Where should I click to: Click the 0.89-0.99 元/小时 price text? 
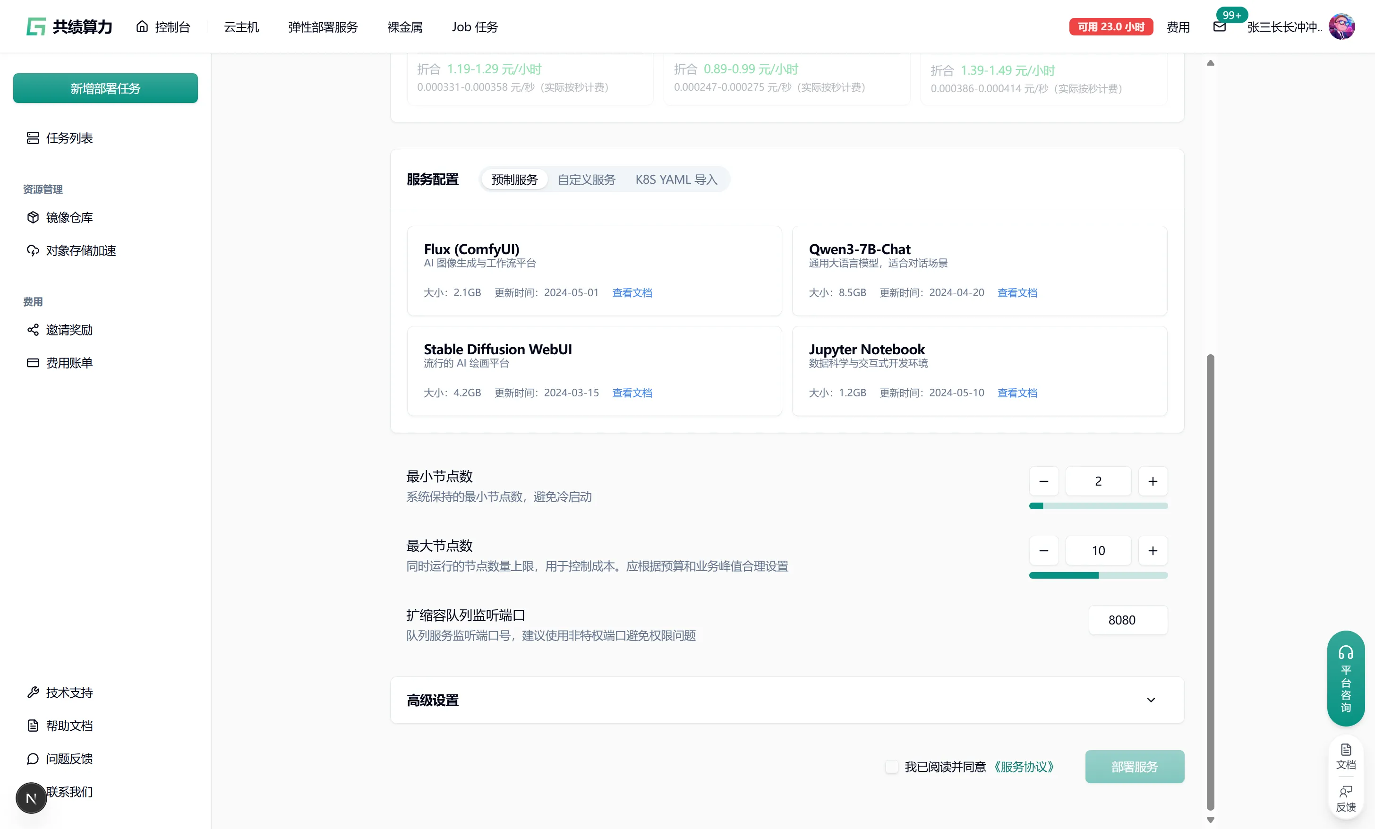(751, 68)
